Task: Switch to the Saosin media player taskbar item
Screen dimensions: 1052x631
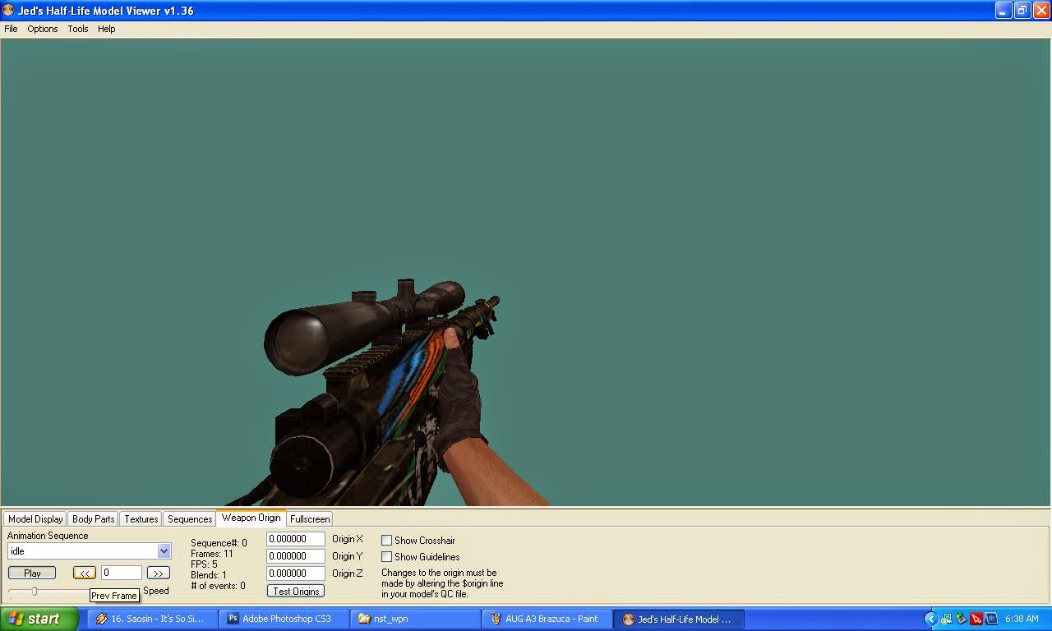Action: (x=152, y=619)
